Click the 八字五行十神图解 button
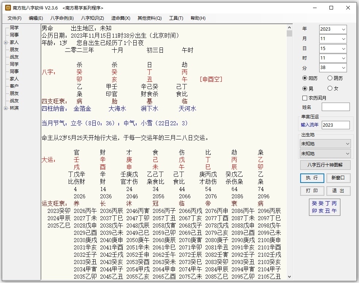Viewport: 359px width, 283px height. [325, 165]
